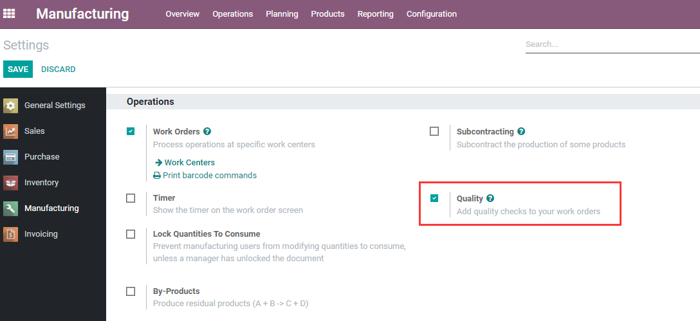Uncheck the Quality checkbox
The height and width of the screenshot is (321, 700).
[434, 197]
